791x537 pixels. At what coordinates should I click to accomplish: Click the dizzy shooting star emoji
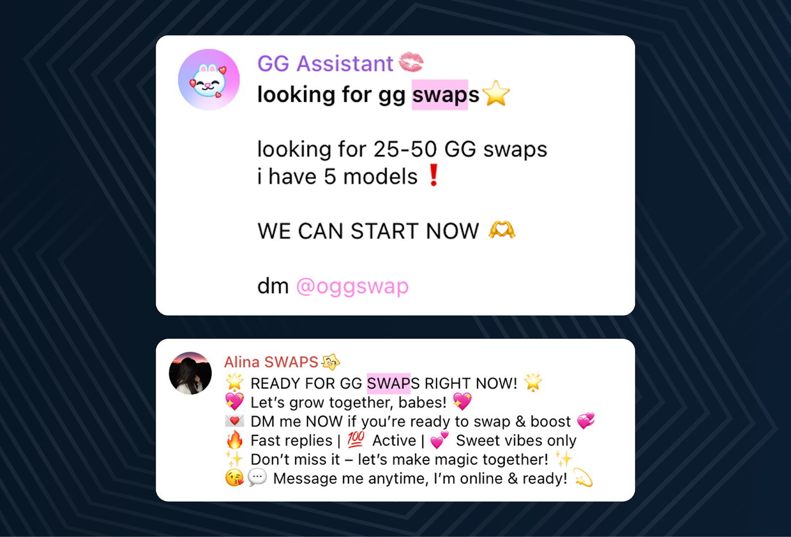click(x=583, y=478)
